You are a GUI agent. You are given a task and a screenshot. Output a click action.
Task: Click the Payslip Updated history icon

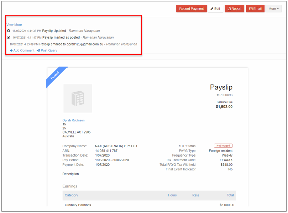coord(9,31)
